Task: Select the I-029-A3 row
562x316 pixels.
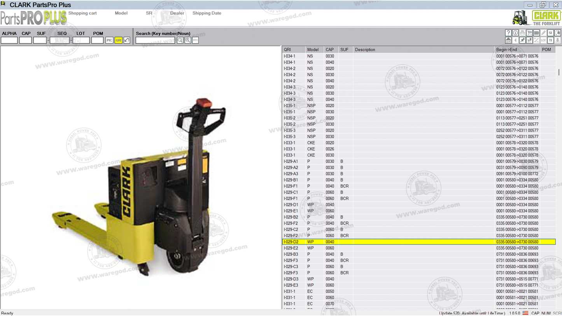Action: coord(419,174)
